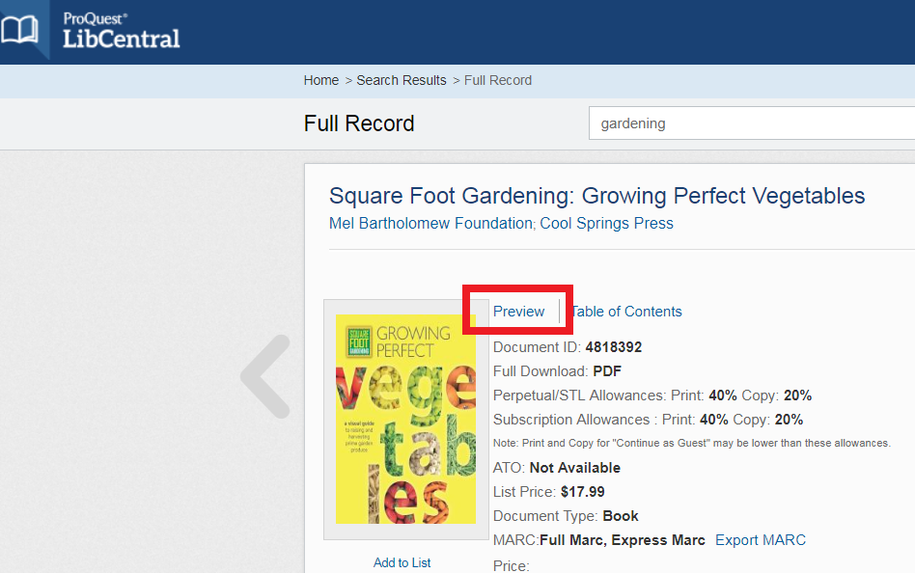Click the Home breadcrumb
This screenshot has width=915, height=573.
321,80
